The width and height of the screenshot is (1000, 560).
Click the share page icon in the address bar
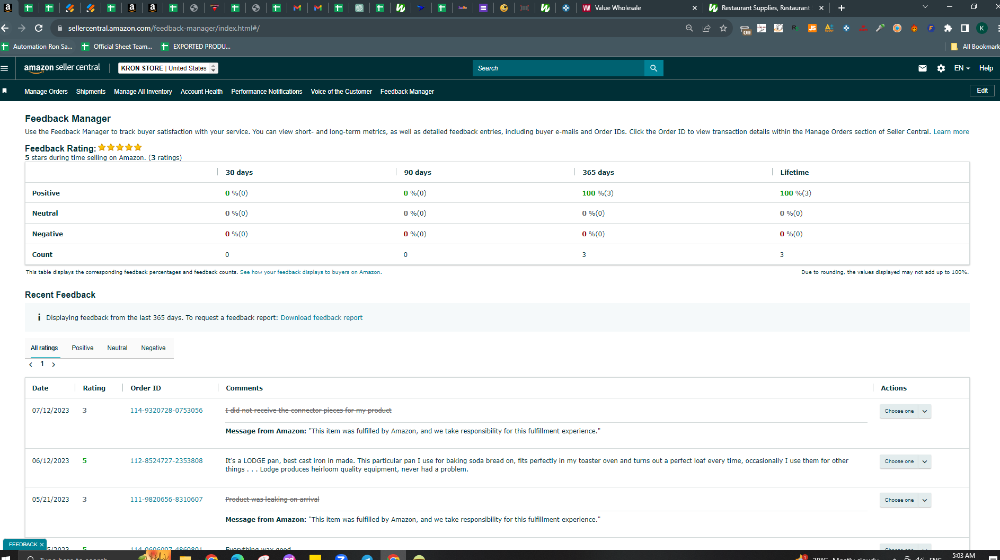(706, 28)
